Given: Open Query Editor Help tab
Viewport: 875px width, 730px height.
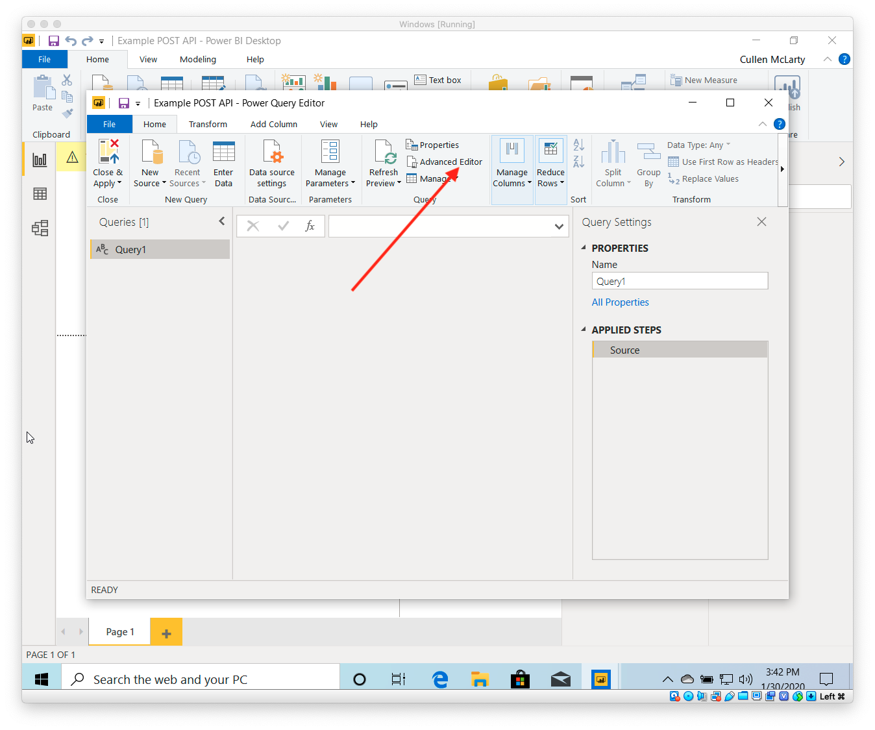Looking at the screenshot, I should click(369, 124).
